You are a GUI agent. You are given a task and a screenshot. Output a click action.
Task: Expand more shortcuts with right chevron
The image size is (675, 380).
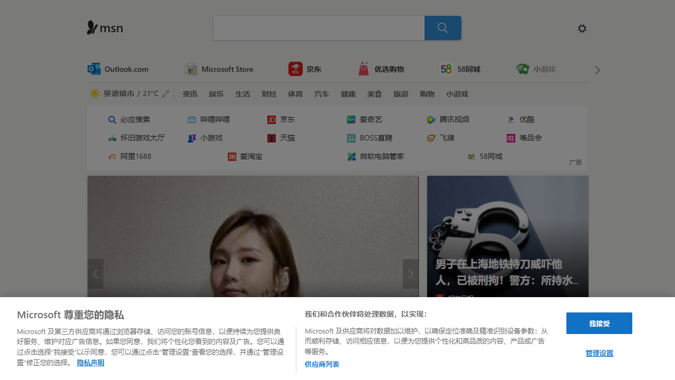(x=597, y=69)
